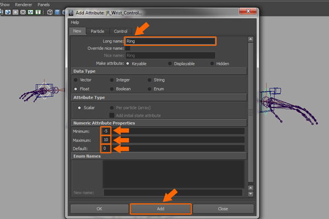Click the Data Type section header
The image size is (329, 219).
coord(159,71)
